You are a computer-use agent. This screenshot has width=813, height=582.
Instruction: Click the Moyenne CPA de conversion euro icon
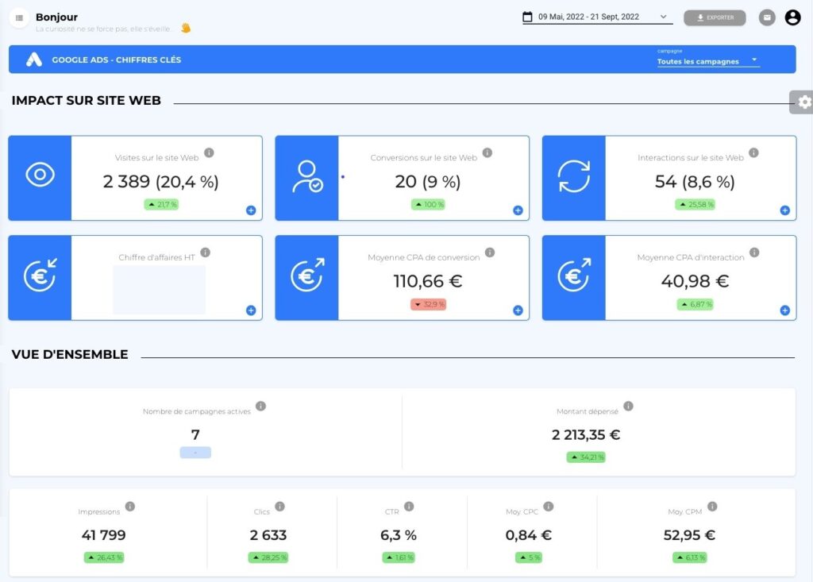point(307,277)
